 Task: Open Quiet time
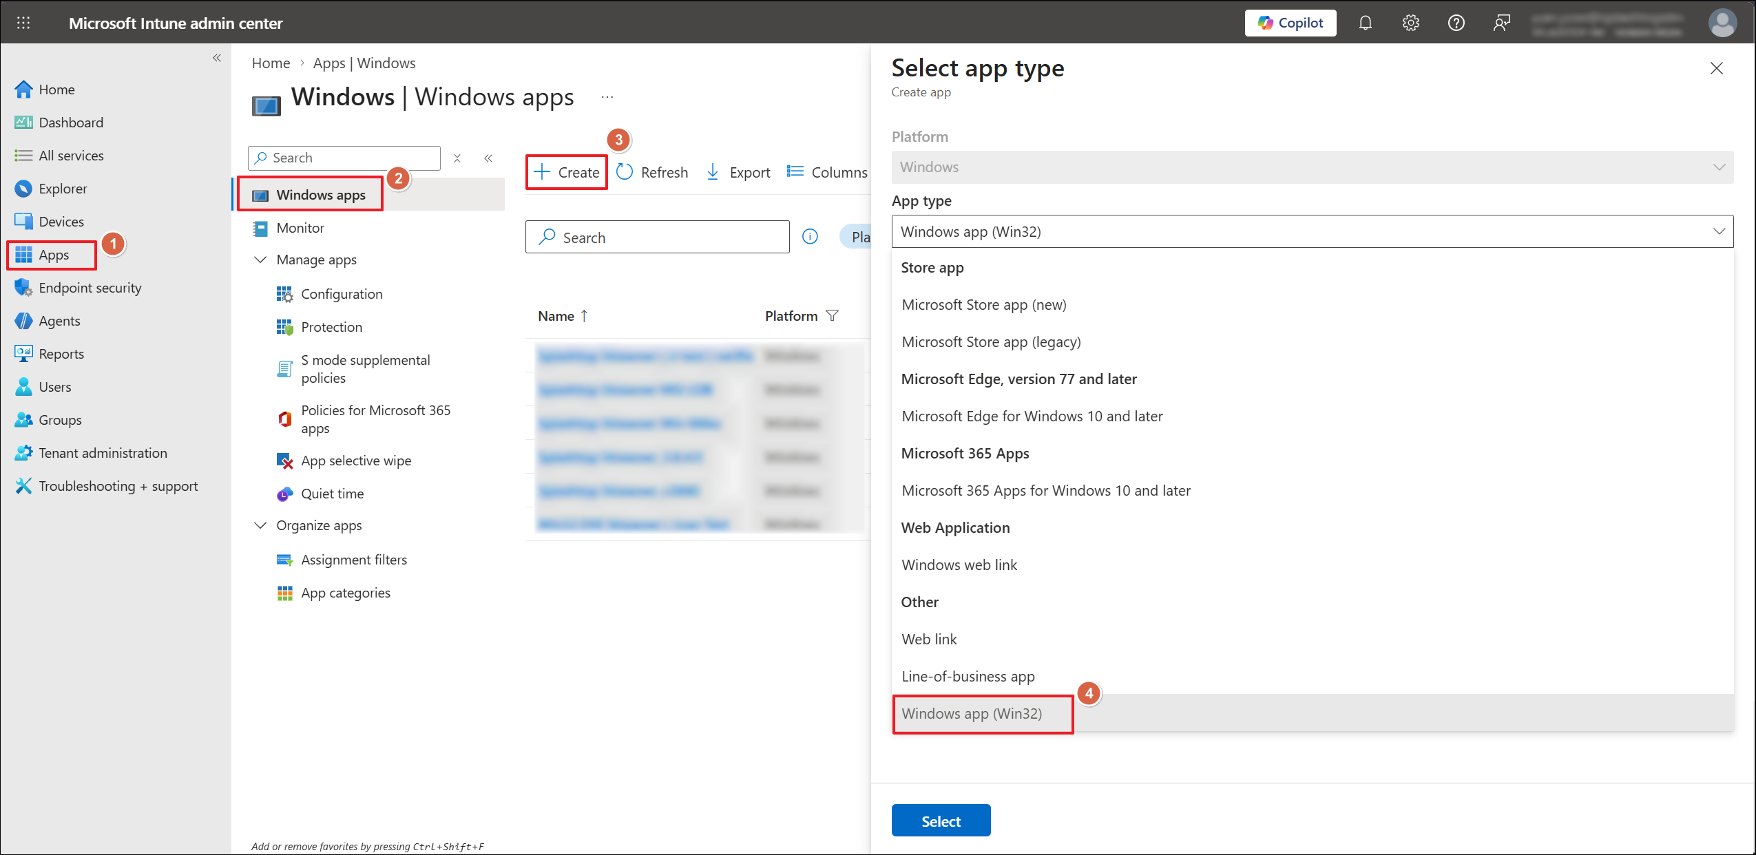tap(320, 494)
